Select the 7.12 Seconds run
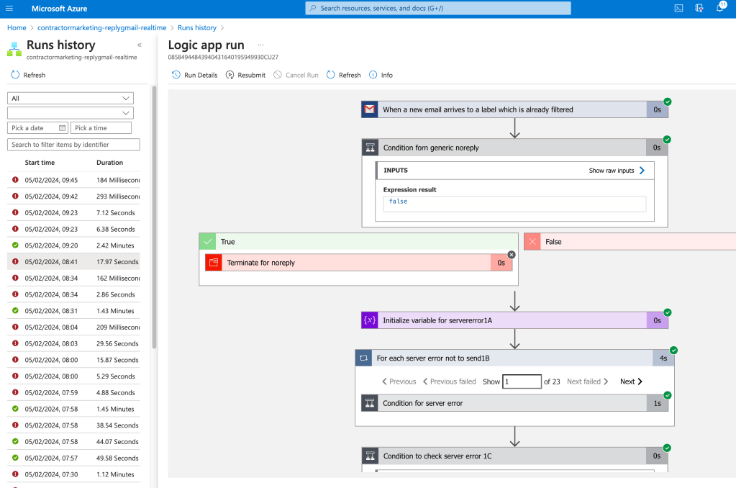 73,213
